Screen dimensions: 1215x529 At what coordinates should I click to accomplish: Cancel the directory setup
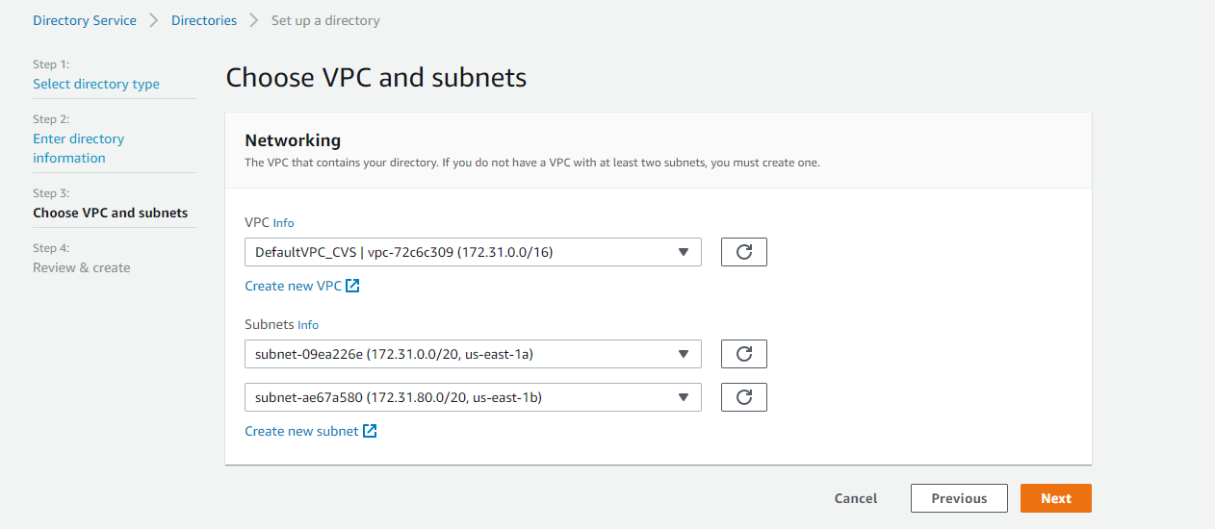point(856,498)
